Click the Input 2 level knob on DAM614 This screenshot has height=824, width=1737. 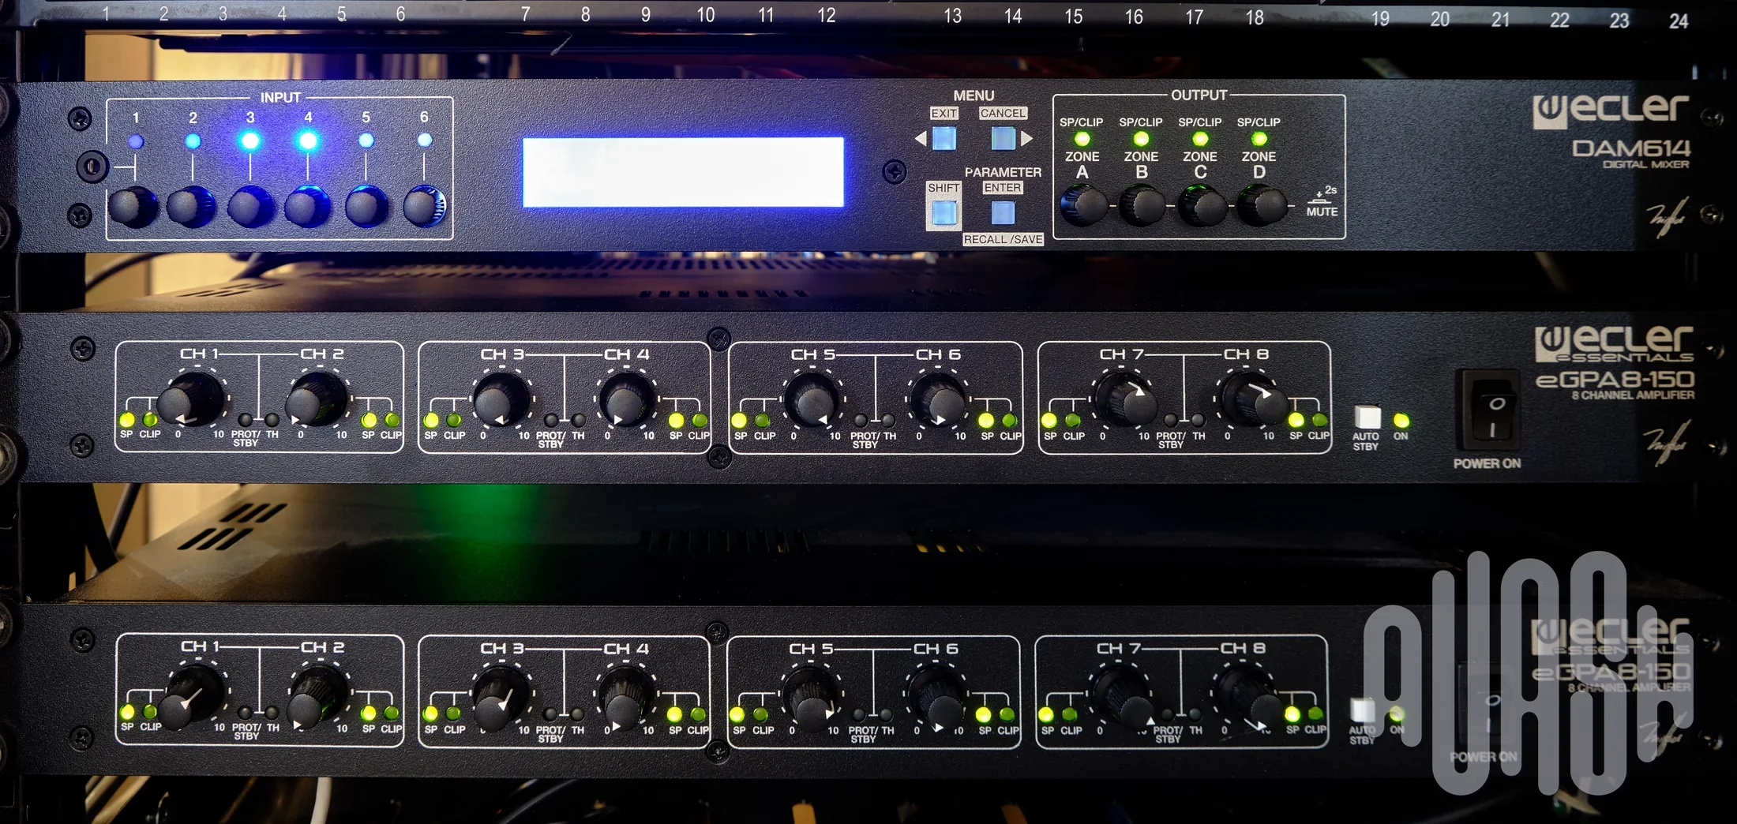191,207
